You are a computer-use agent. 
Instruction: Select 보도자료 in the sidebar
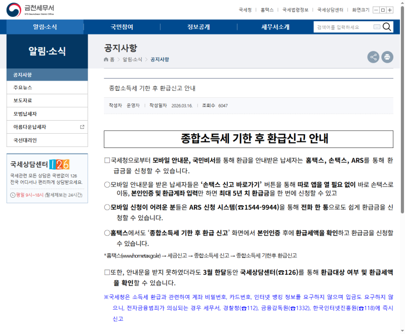(47, 100)
